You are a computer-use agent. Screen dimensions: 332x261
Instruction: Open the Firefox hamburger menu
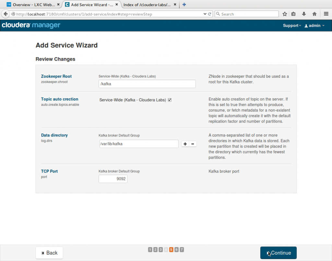326,14
